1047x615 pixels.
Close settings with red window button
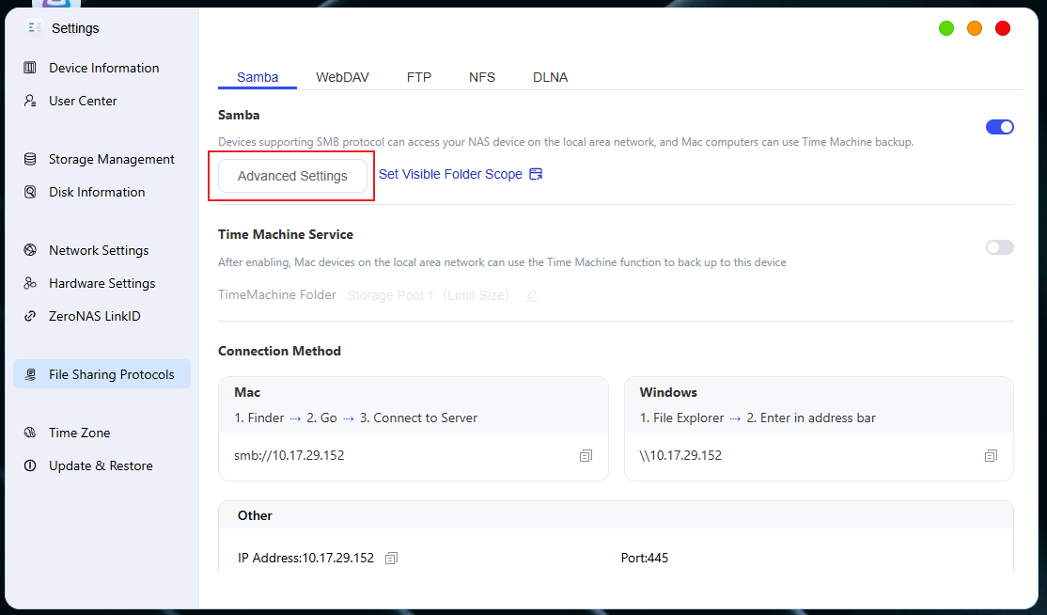(x=1003, y=28)
